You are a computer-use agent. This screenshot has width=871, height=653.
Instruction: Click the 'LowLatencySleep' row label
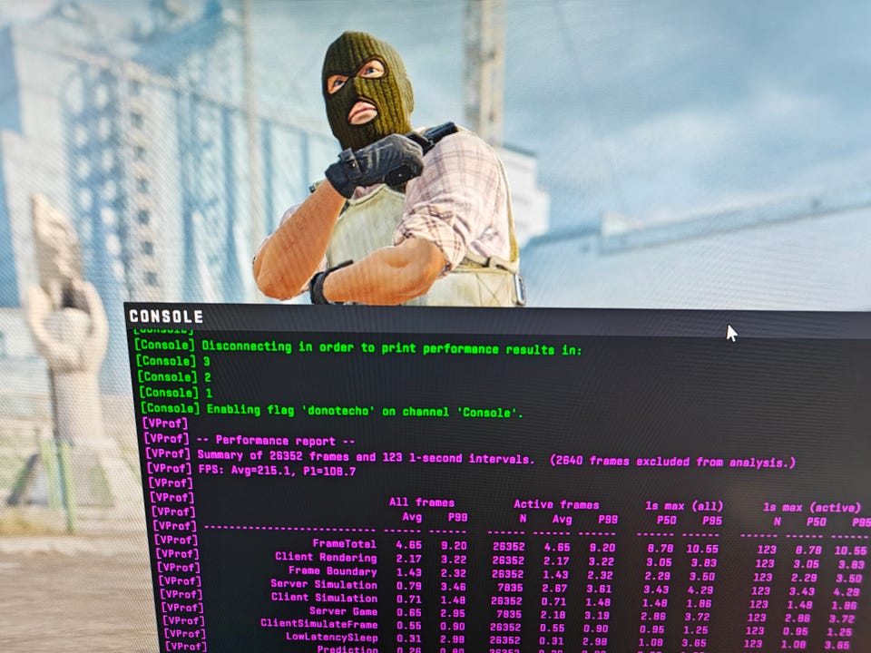pos(332,637)
